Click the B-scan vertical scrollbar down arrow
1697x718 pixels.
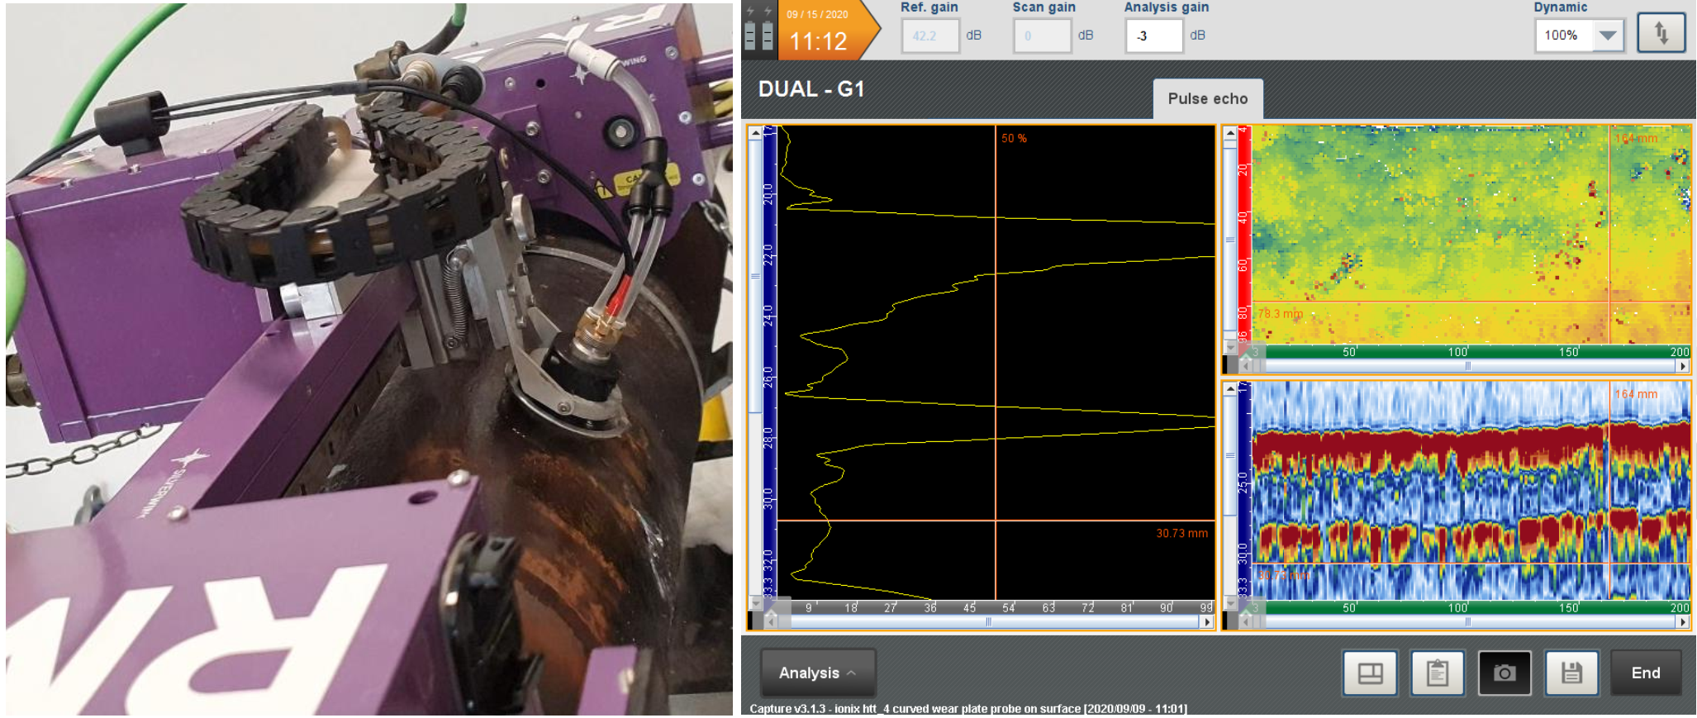pos(1230,604)
